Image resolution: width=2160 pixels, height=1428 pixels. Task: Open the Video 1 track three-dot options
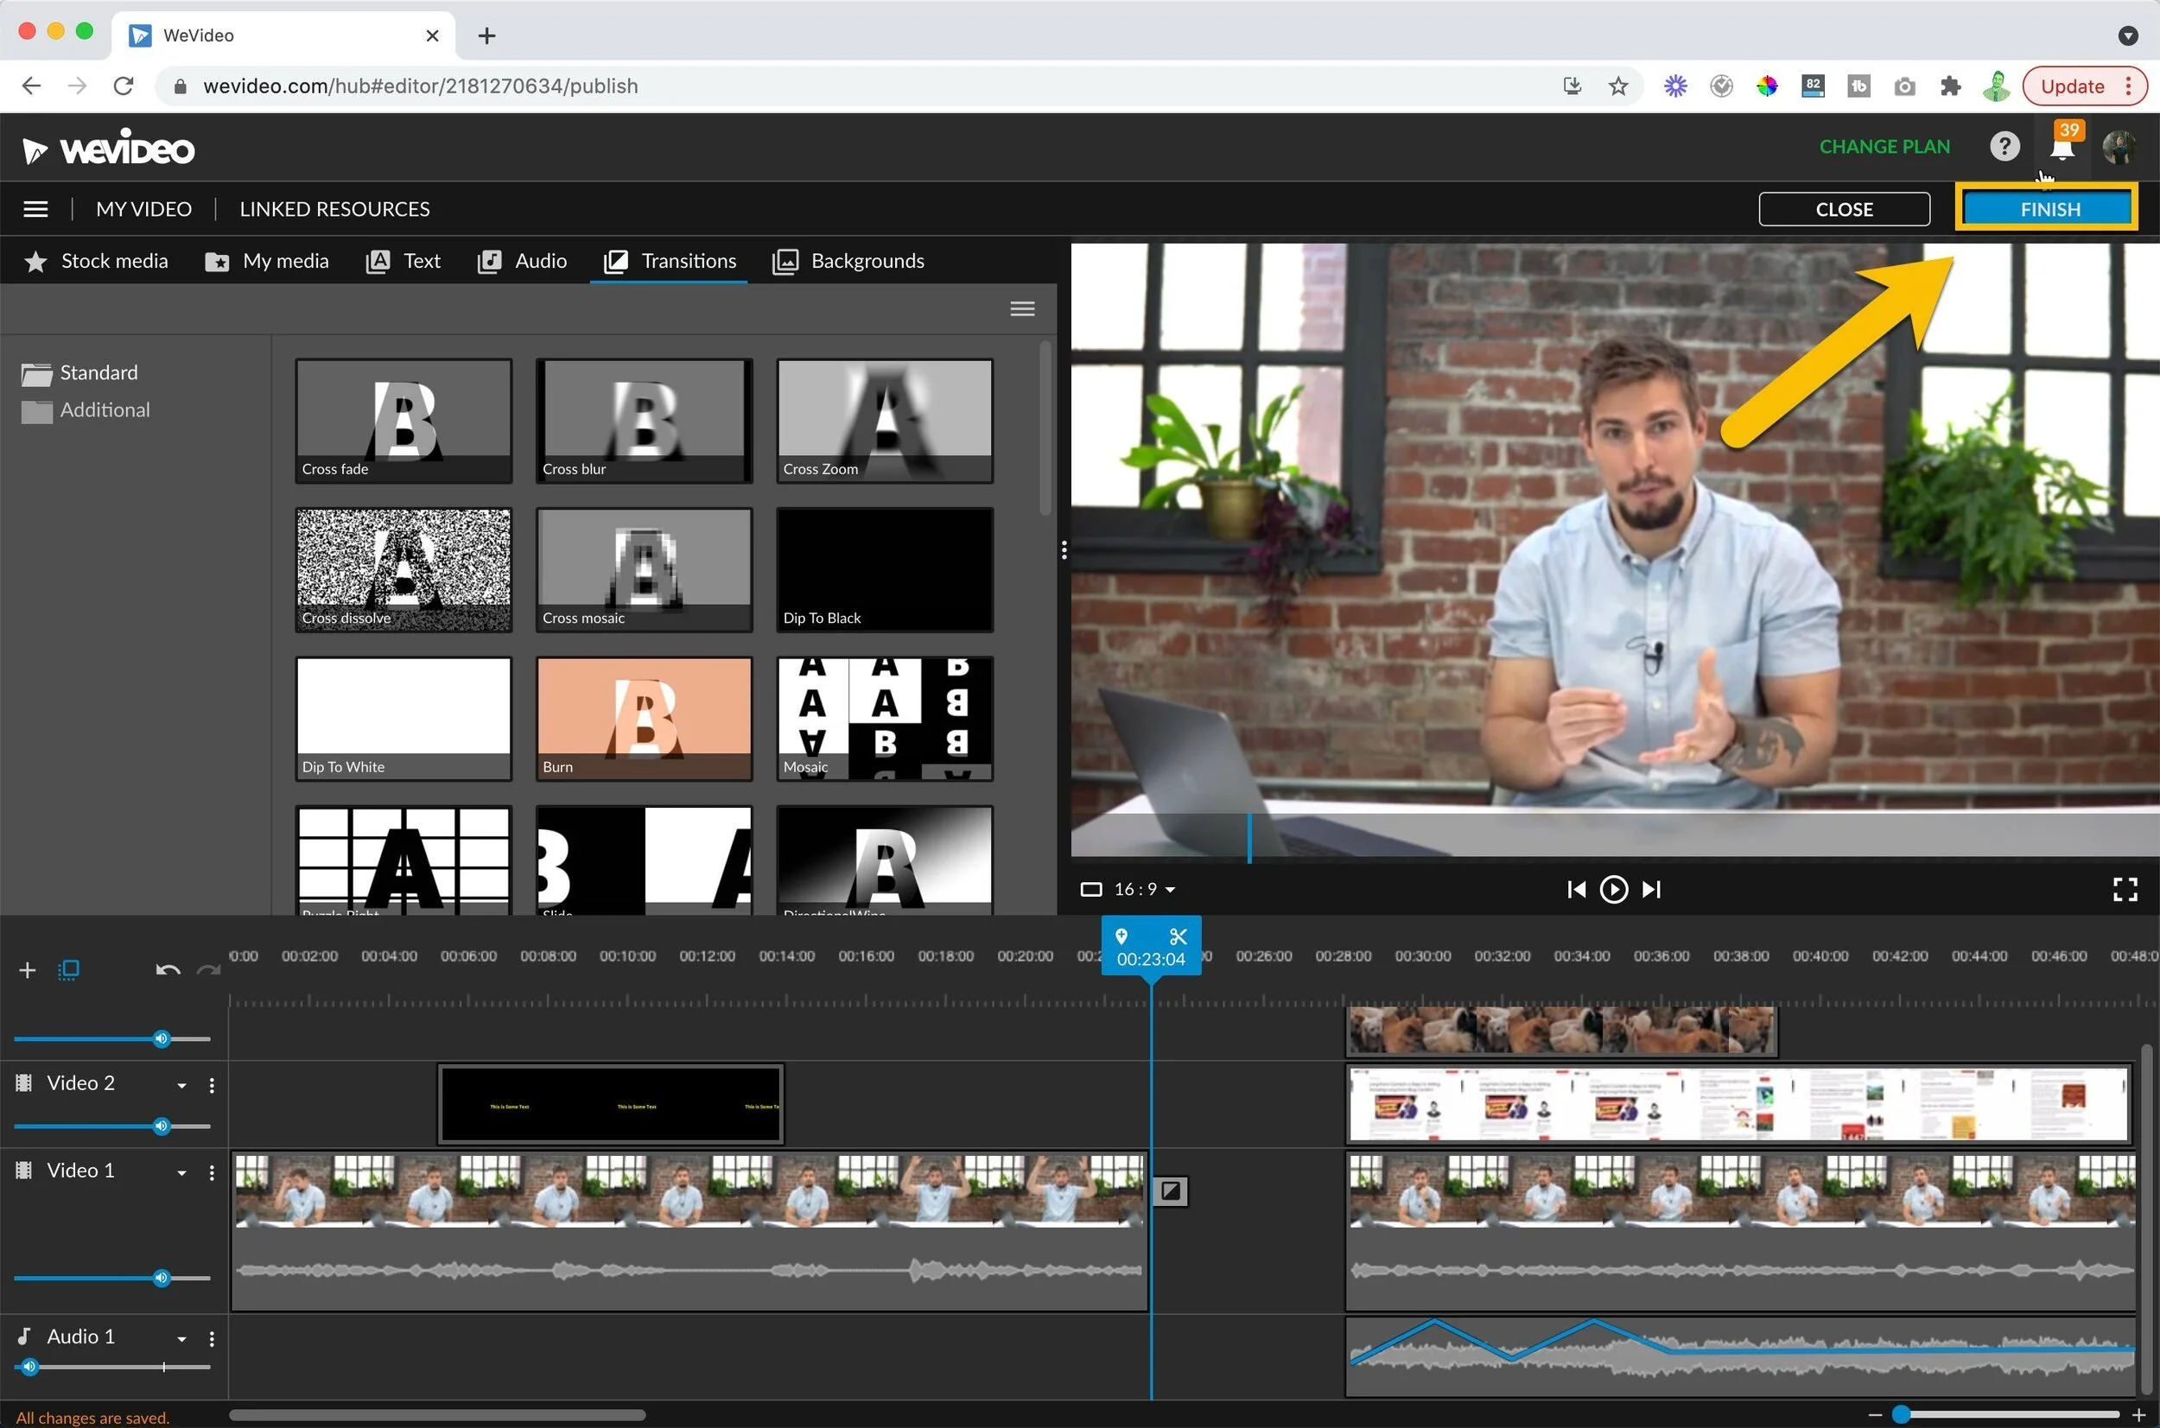tap(212, 1172)
